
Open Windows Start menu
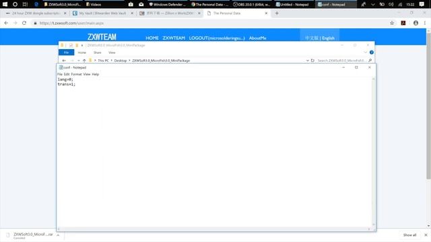click(x=5, y=4)
